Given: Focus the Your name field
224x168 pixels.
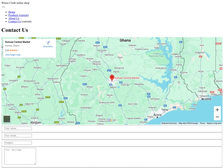Looking at the screenshot, I should [18, 129].
